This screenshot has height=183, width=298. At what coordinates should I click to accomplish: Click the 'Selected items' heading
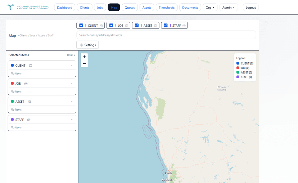(19, 55)
